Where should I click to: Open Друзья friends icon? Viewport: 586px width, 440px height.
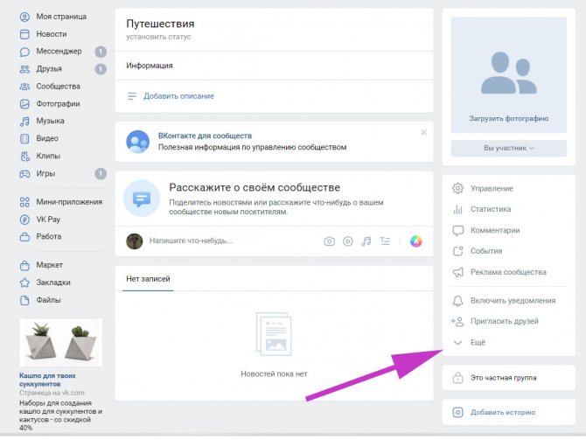tap(24, 69)
